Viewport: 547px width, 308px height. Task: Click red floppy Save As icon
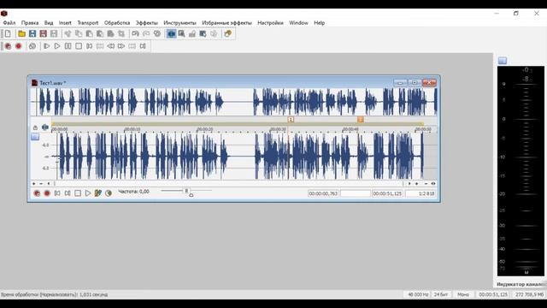tap(44, 34)
